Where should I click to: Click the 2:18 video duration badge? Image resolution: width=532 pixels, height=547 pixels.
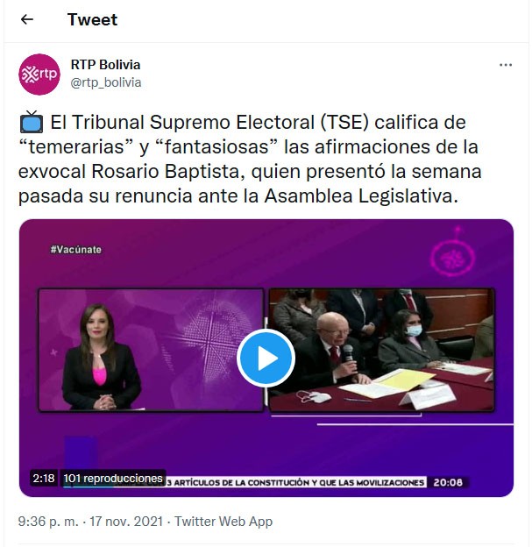point(44,478)
